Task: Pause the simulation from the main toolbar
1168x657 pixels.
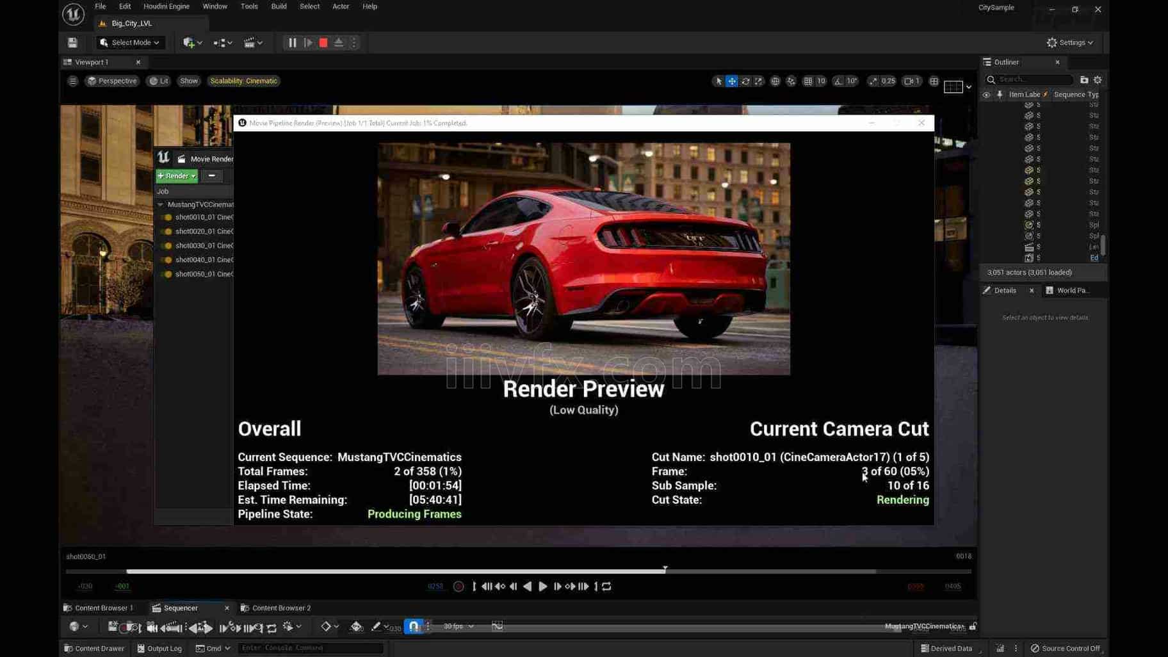Action: coord(293,43)
